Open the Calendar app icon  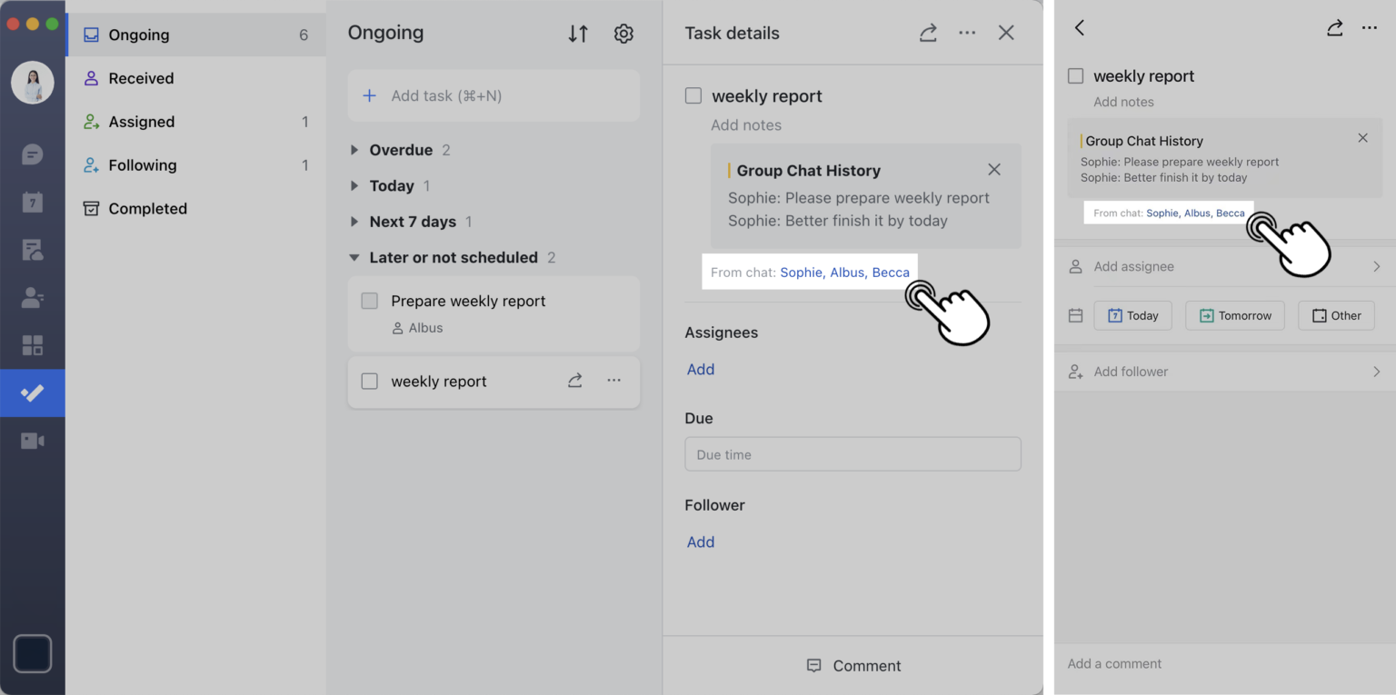[33, 202]
